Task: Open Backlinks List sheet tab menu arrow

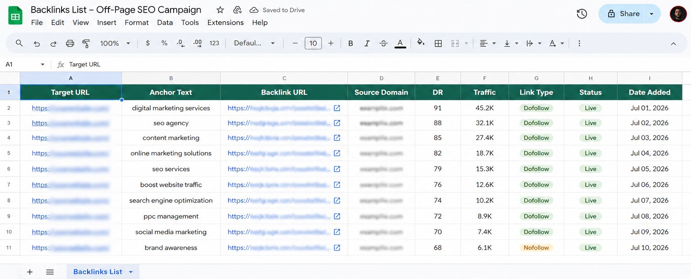Action: point(131,272)
